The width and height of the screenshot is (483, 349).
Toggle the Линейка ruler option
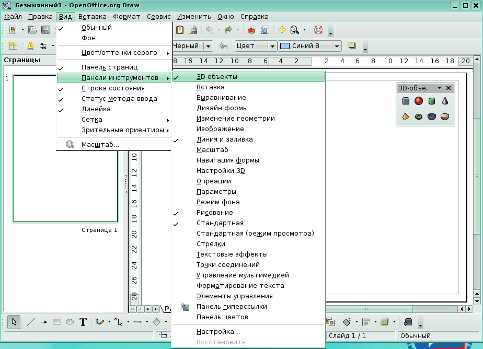(x=96, y=109)
